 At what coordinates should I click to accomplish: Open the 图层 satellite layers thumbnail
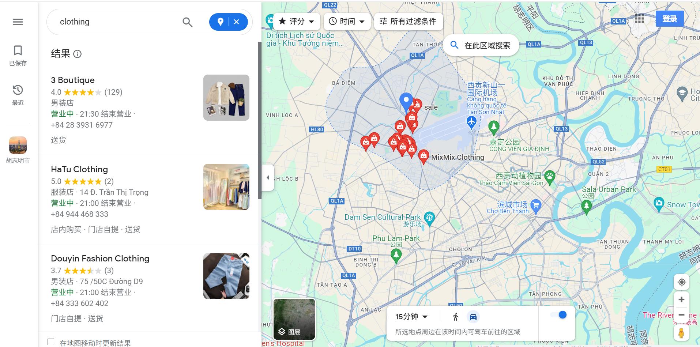(x=294, y=318)
